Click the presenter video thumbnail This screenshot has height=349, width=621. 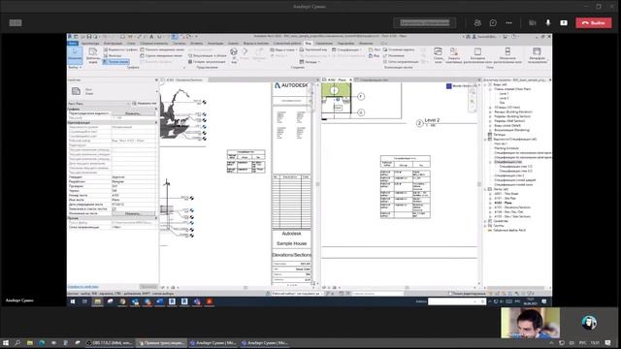point(531,323)
